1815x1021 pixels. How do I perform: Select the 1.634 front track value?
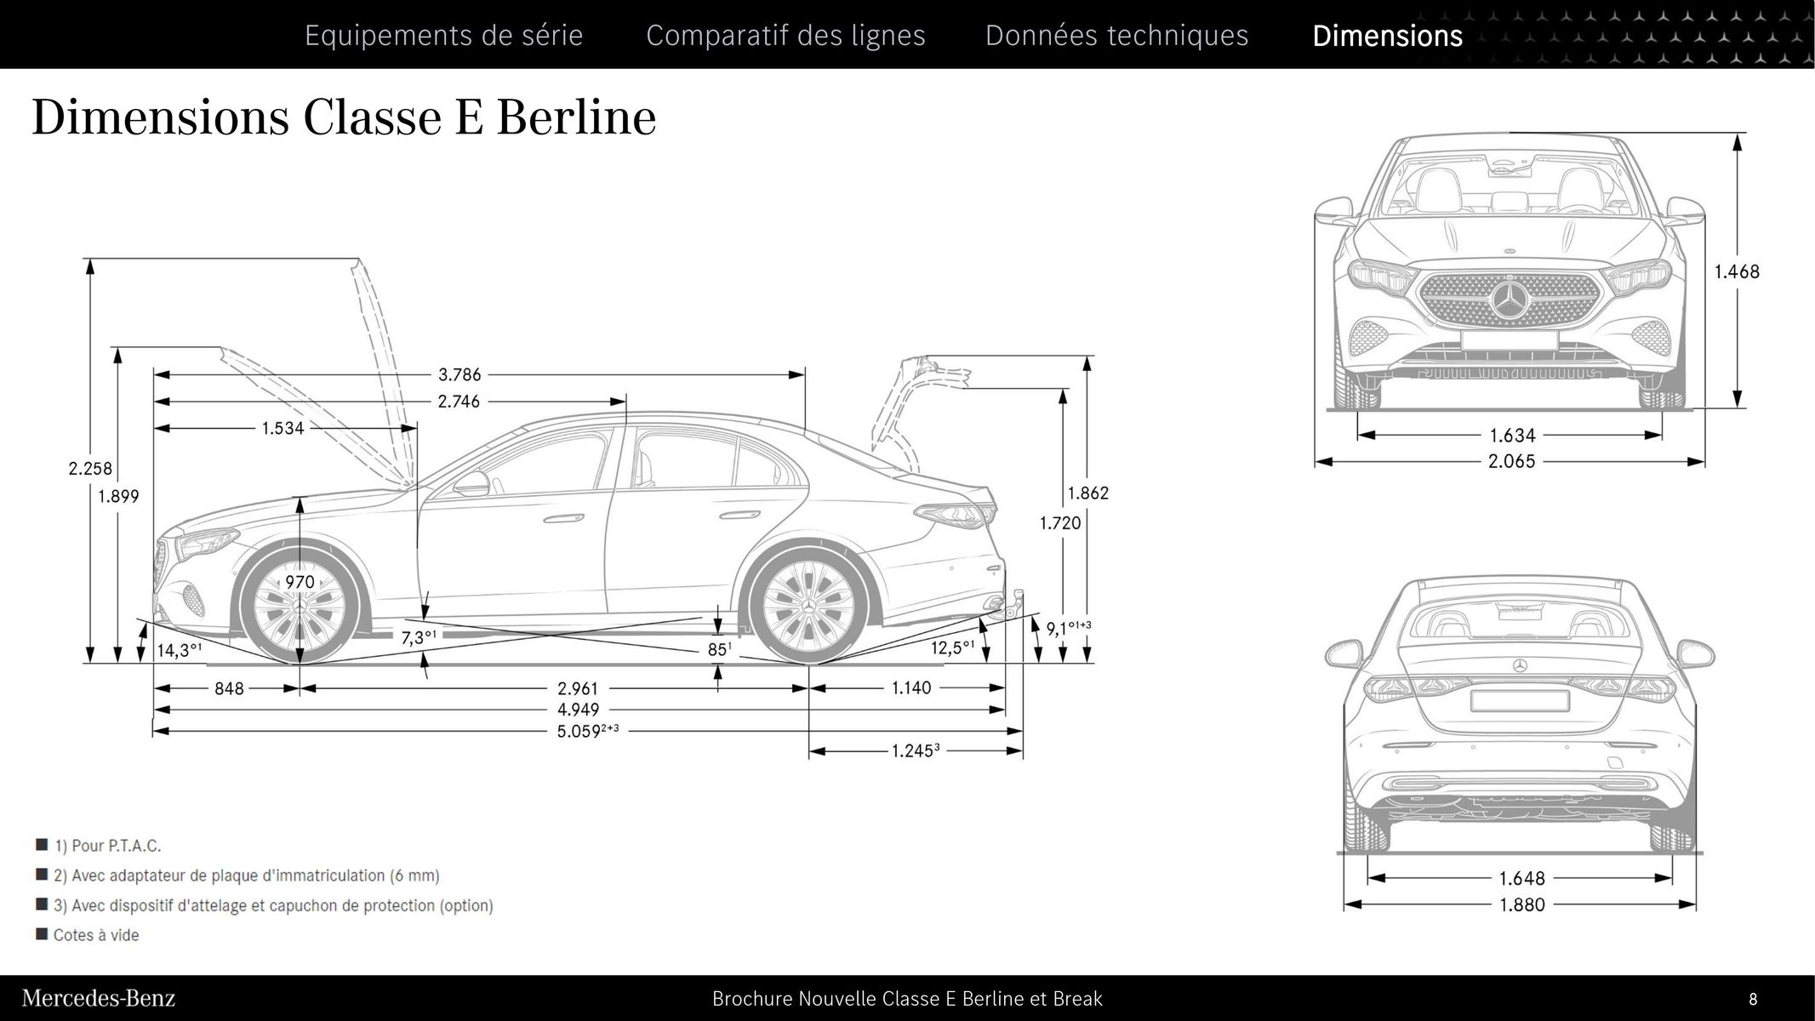coord(1512,436)
